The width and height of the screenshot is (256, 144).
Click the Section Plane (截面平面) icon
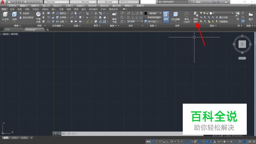point(114,17)
